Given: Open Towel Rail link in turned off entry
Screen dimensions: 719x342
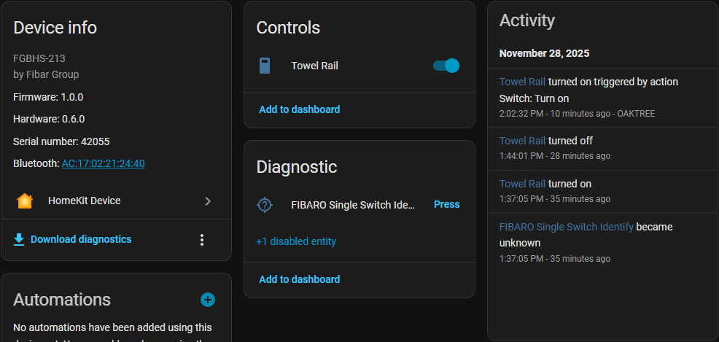Looking at the screenshot, I should [522, 141].
